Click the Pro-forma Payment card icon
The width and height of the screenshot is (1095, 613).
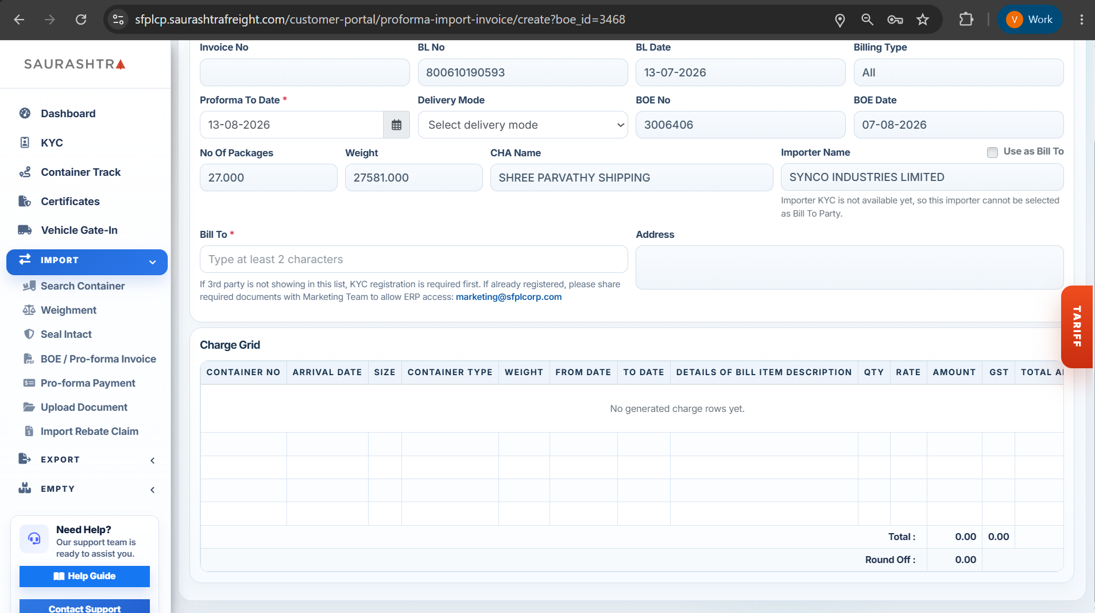(x=29, y=383)
